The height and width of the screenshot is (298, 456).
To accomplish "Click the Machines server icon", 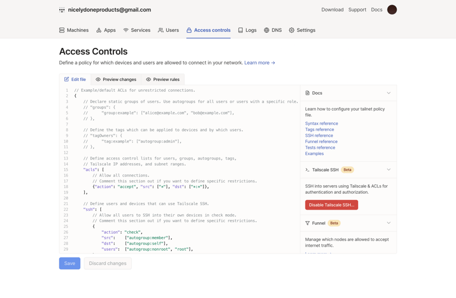I will [62, 30].
